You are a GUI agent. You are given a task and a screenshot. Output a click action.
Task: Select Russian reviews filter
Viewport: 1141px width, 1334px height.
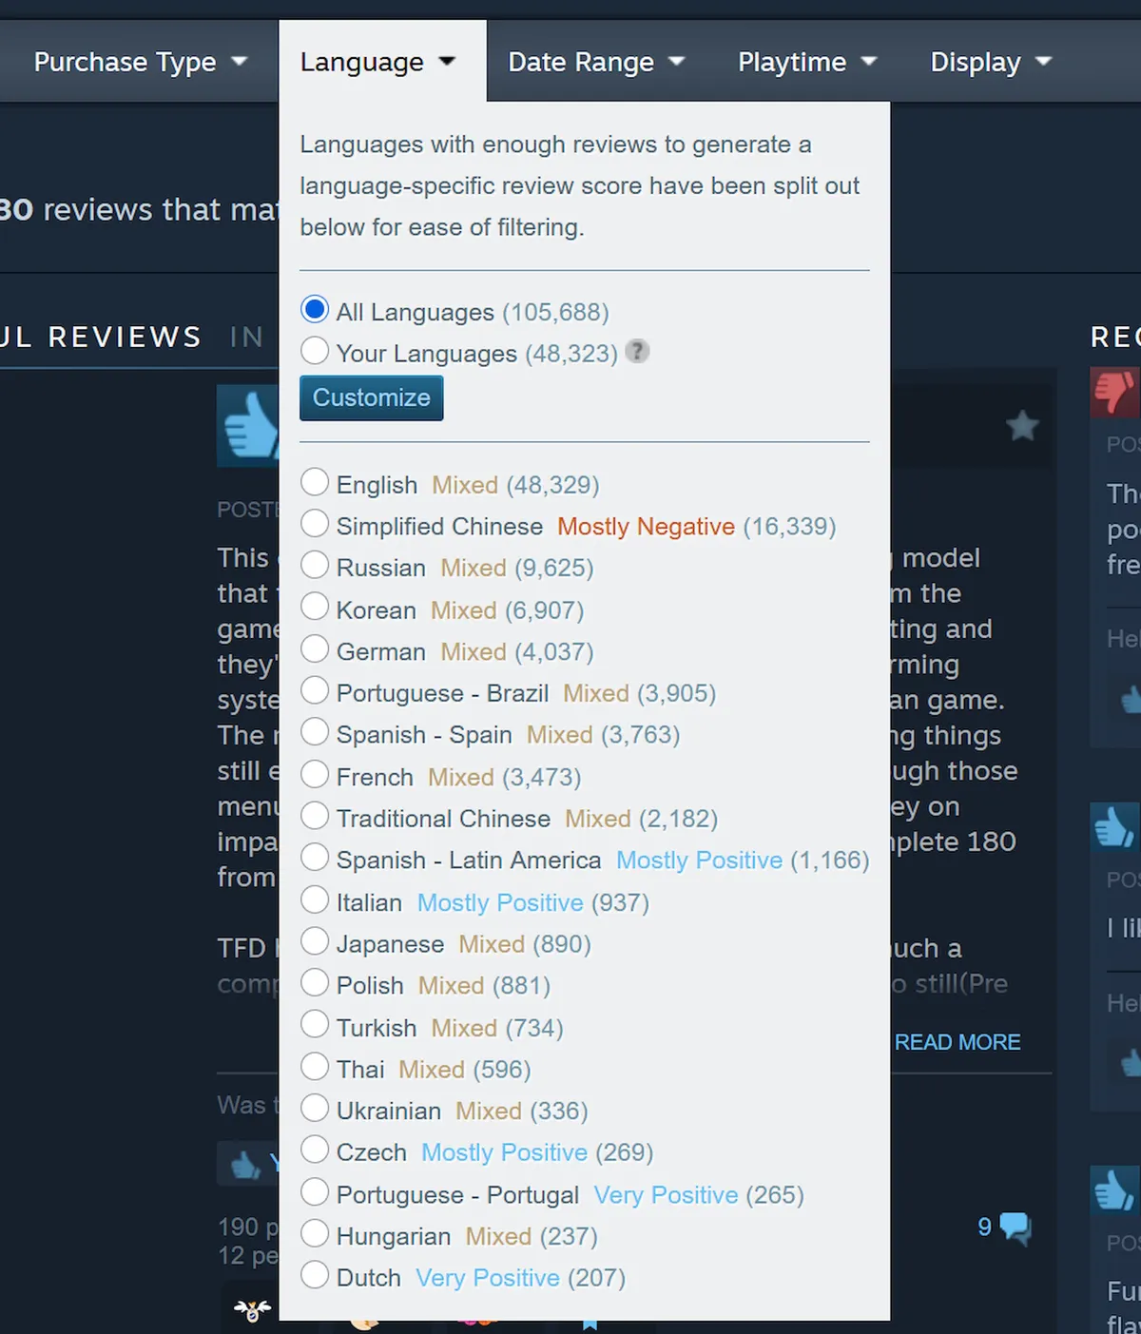click(x=315, y=565)
